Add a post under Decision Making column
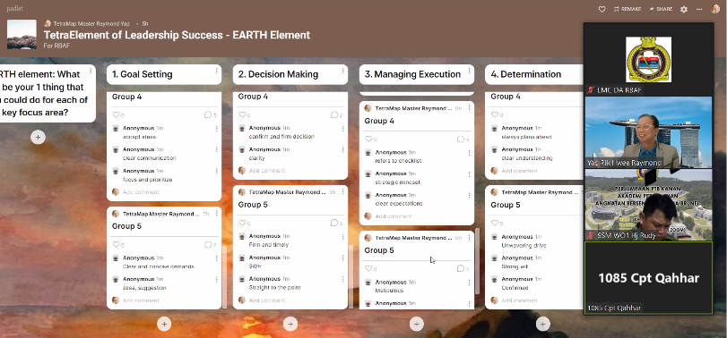 (x=290, y=324)
